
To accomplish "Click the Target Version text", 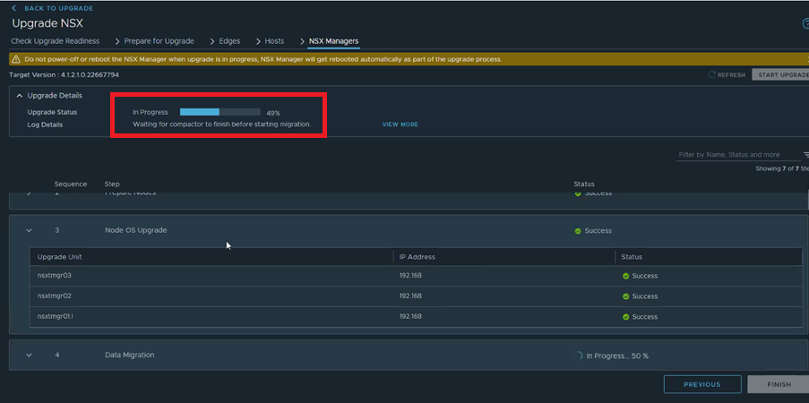I will 64,75.
